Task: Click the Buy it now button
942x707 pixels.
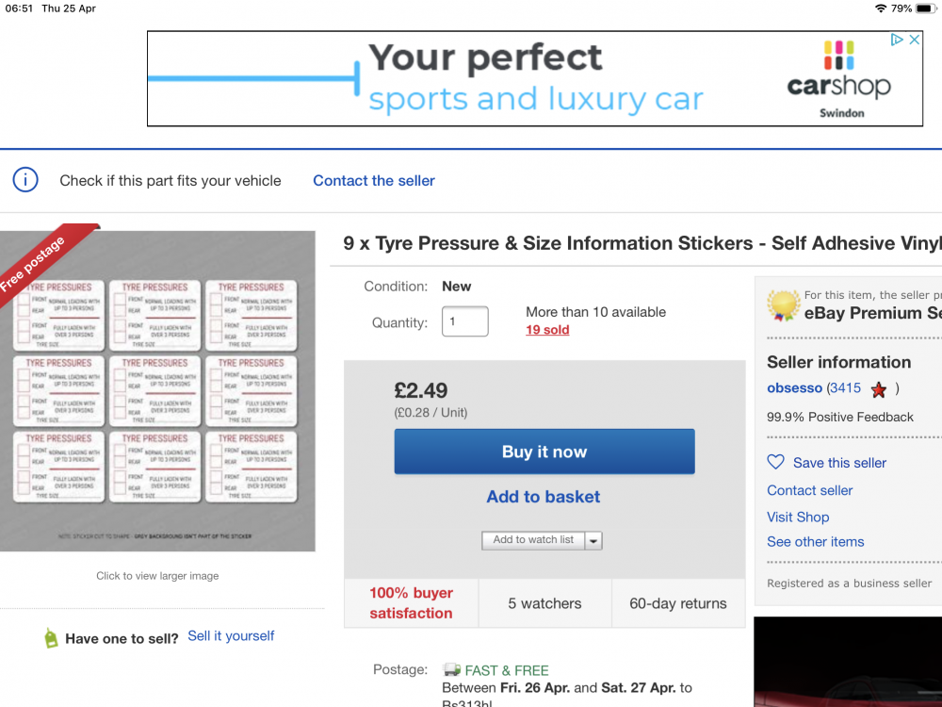Action: 544,452
